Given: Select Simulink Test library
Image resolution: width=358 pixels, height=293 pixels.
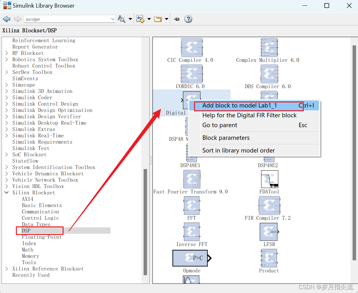Looking at the screenshot, I should (x=31, y=148).
